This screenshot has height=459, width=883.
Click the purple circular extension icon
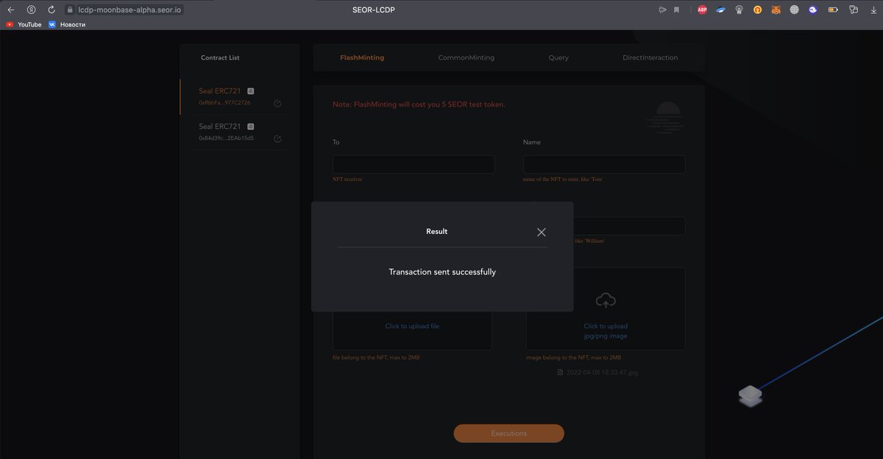[813, 10]
